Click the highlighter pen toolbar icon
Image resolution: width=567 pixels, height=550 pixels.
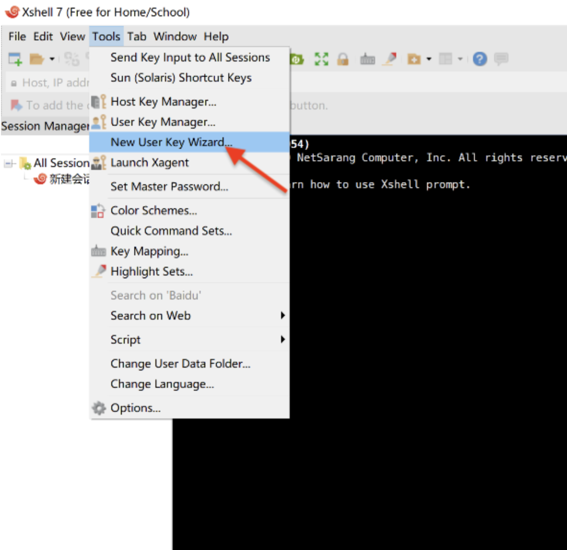coord(390,59)
